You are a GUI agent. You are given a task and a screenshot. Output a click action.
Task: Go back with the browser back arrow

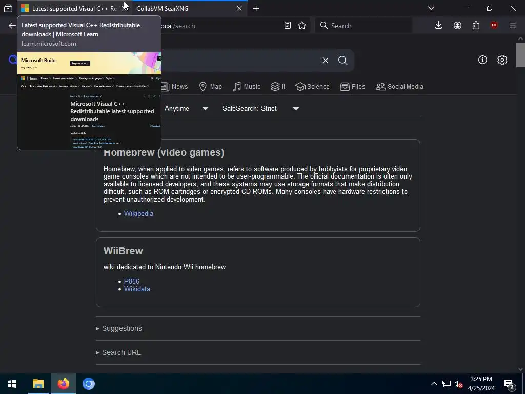(12, 26)
